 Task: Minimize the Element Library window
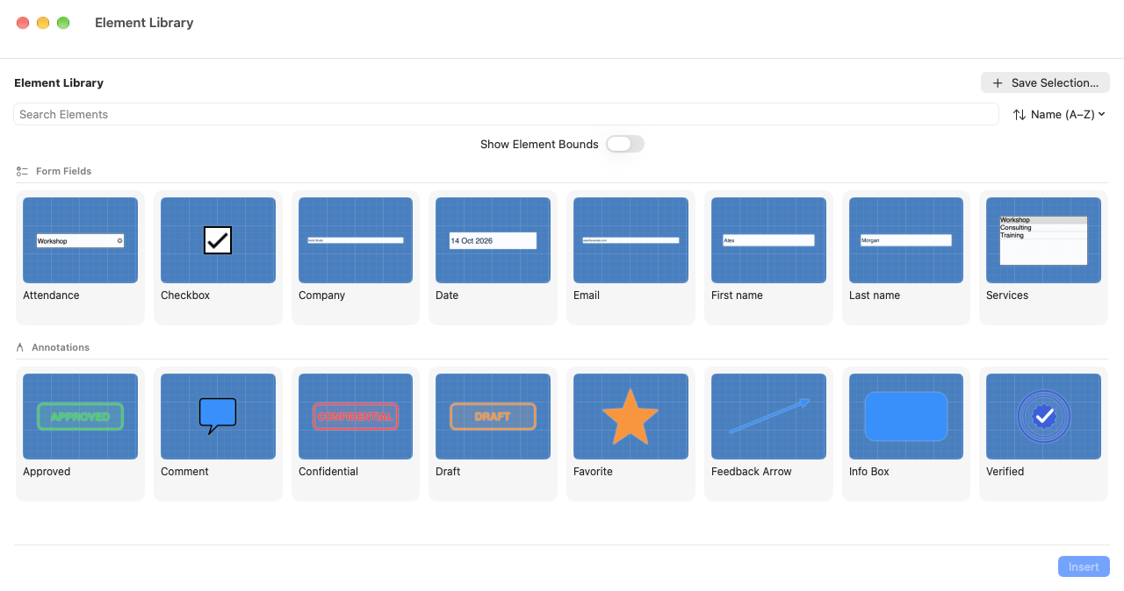pyautogui.click(x=43, y=23)
